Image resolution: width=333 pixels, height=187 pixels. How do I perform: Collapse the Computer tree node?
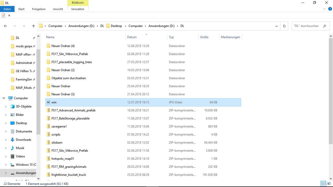point(4,98)
